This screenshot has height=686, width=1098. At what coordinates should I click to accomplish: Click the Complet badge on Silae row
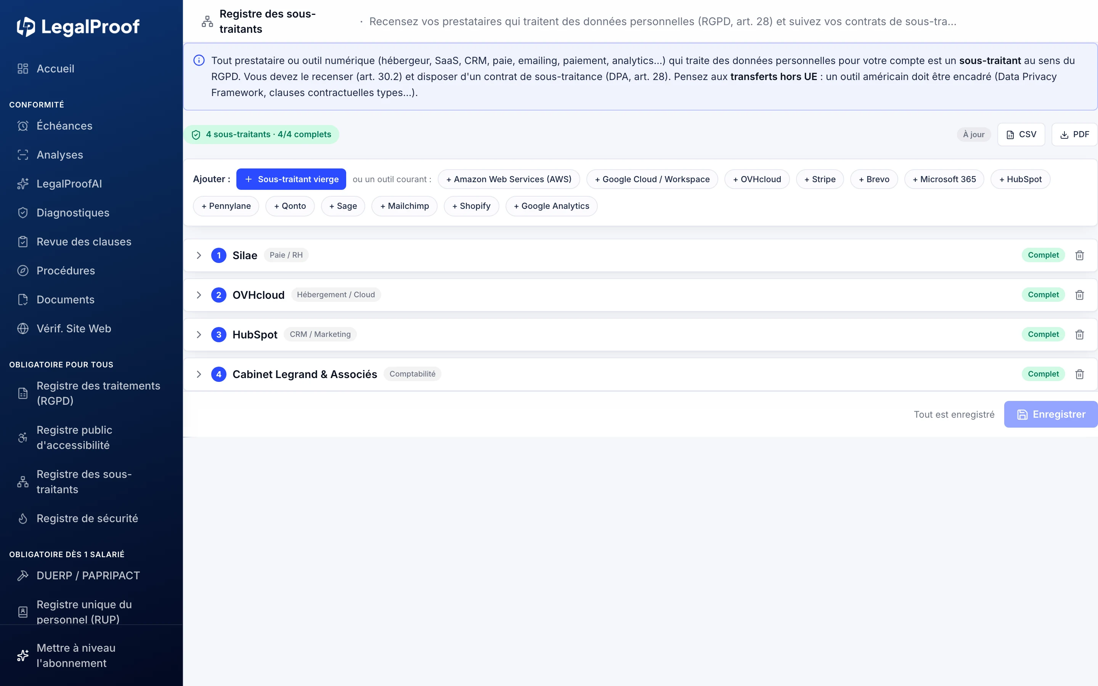tap(1043, 255)
